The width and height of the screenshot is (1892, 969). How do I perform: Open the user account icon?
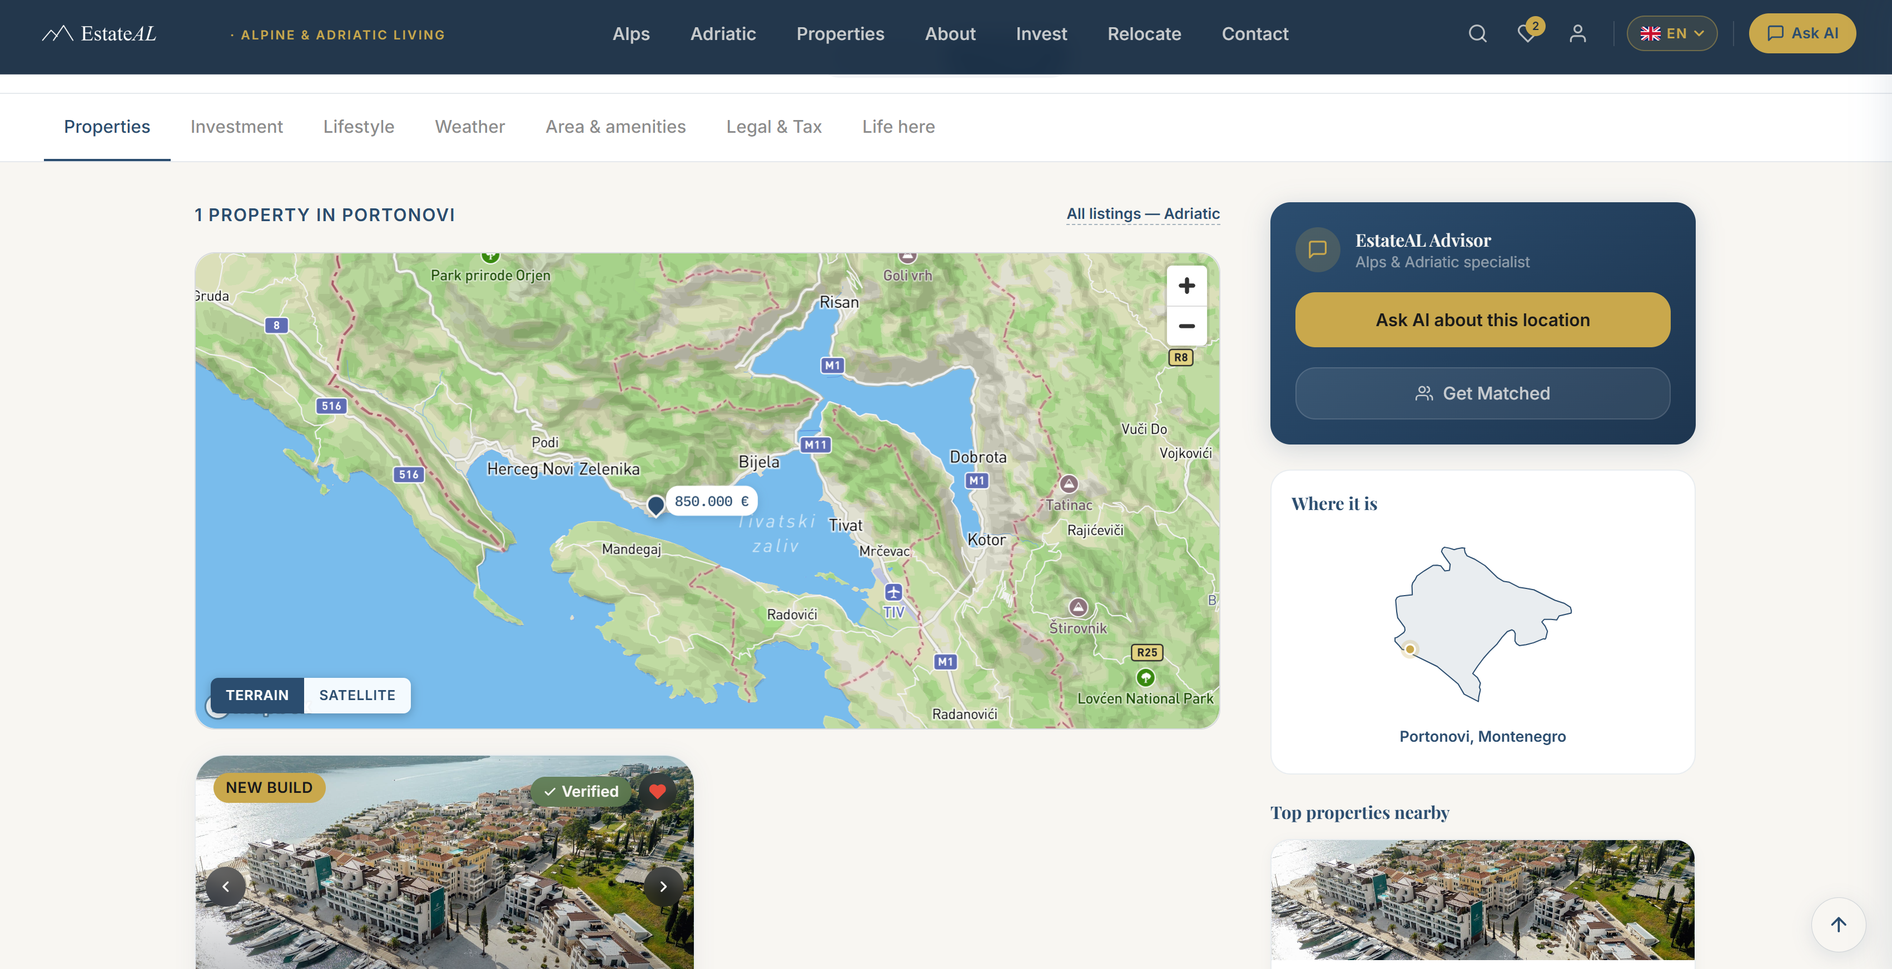[x=1578, y=34]
